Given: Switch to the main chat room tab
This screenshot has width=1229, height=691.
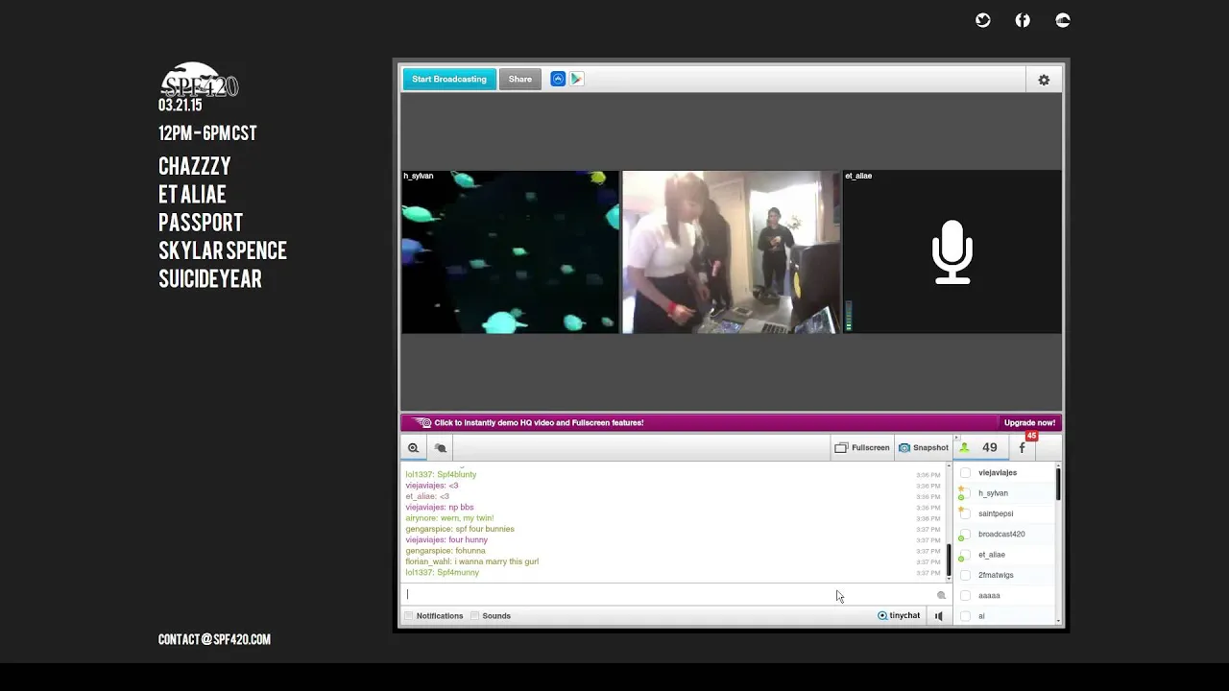Looking at the screenshot, I should pyautogui.click(x=413, y=447).
